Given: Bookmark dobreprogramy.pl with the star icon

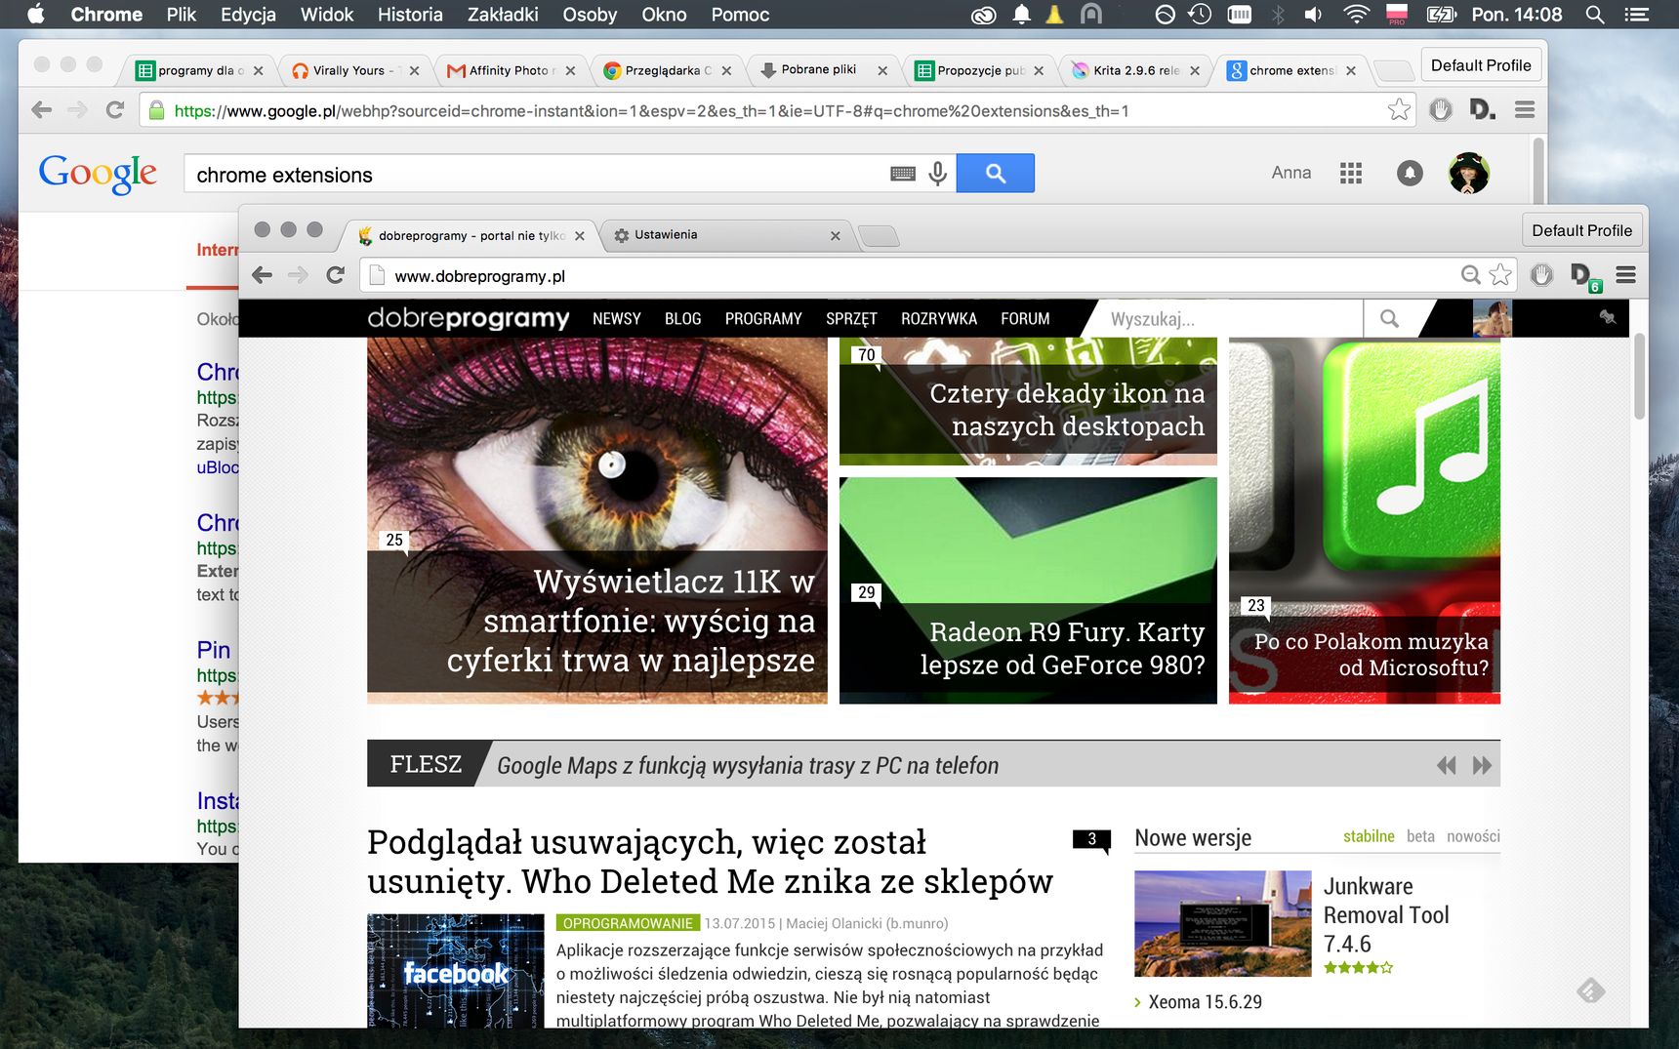Looking at the screenshot, I should click(1500, 275).
